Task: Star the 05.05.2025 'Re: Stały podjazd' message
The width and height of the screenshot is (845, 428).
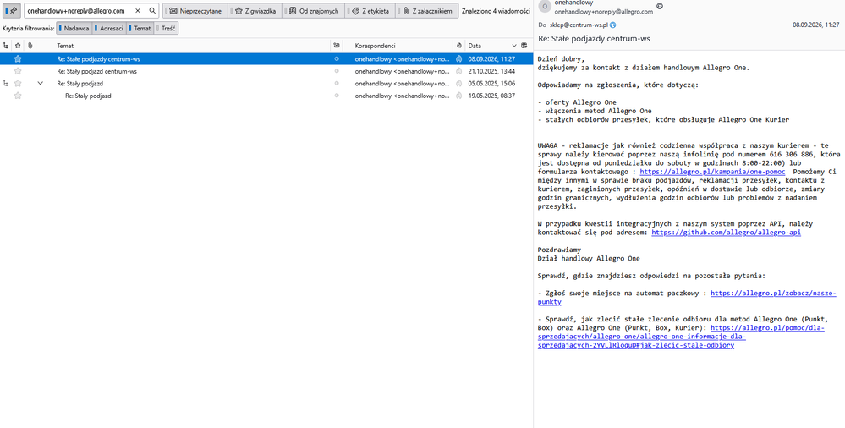Action: (x=18, y=84)
